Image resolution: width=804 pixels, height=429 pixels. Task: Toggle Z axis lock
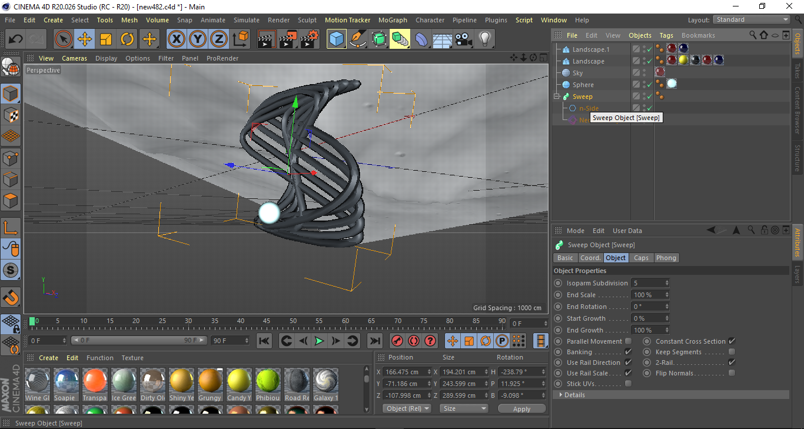219,39
